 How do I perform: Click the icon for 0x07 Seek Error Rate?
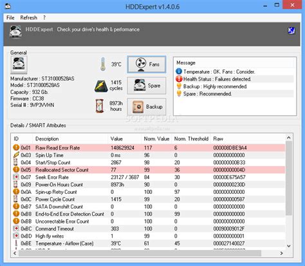pyautogui.click(x=16, y=177)
